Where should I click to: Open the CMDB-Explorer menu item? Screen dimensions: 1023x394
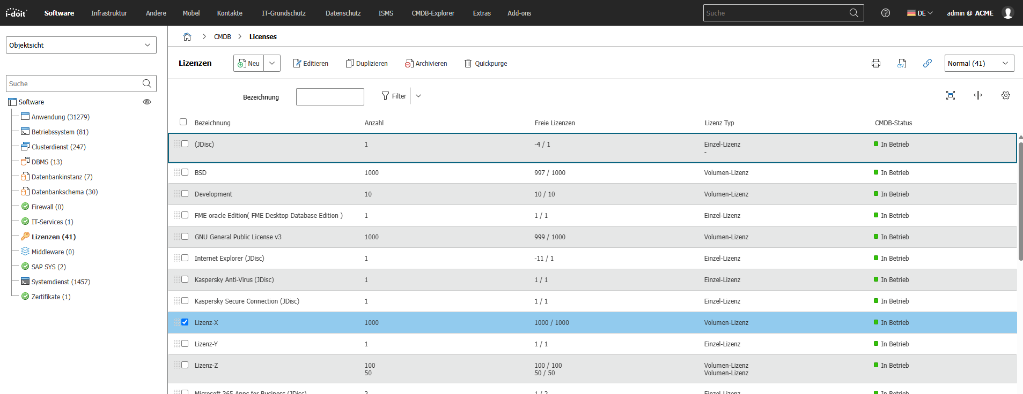click(x=432, y=13)
